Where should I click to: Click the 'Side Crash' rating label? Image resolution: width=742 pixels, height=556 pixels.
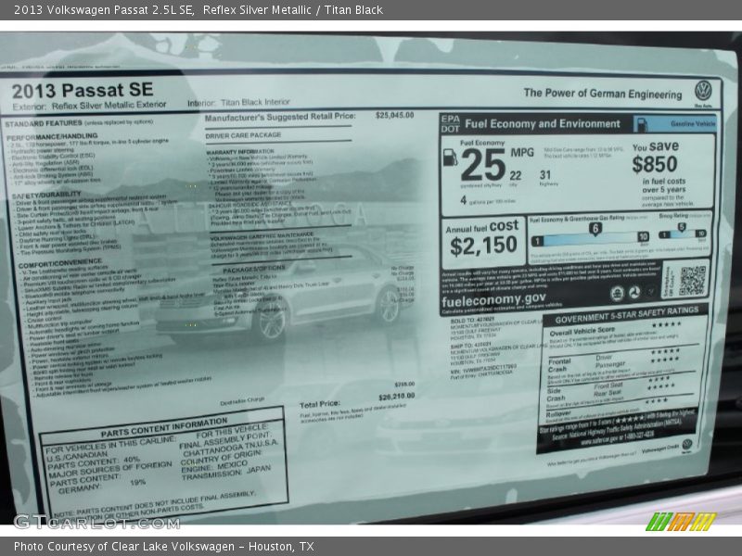[x=556, y=395]
